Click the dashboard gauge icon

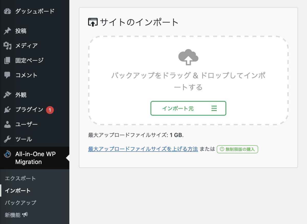(x=8, y=11)
